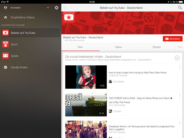This screenshot has height=138, width=184.
Task: Select the Beliebt auf YouTube star icon
Action: coord(6,33)
